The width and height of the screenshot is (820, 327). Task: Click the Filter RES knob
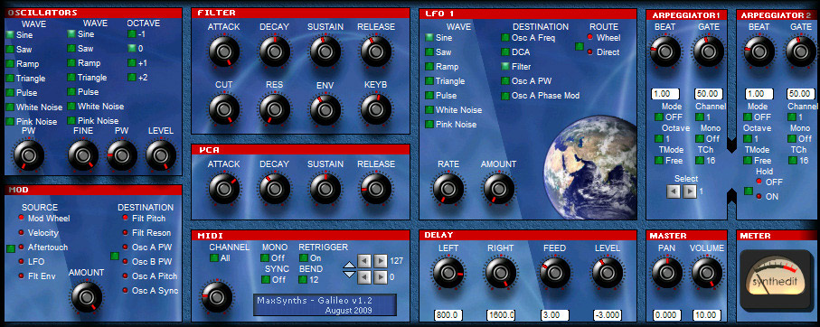pos(275,109)
